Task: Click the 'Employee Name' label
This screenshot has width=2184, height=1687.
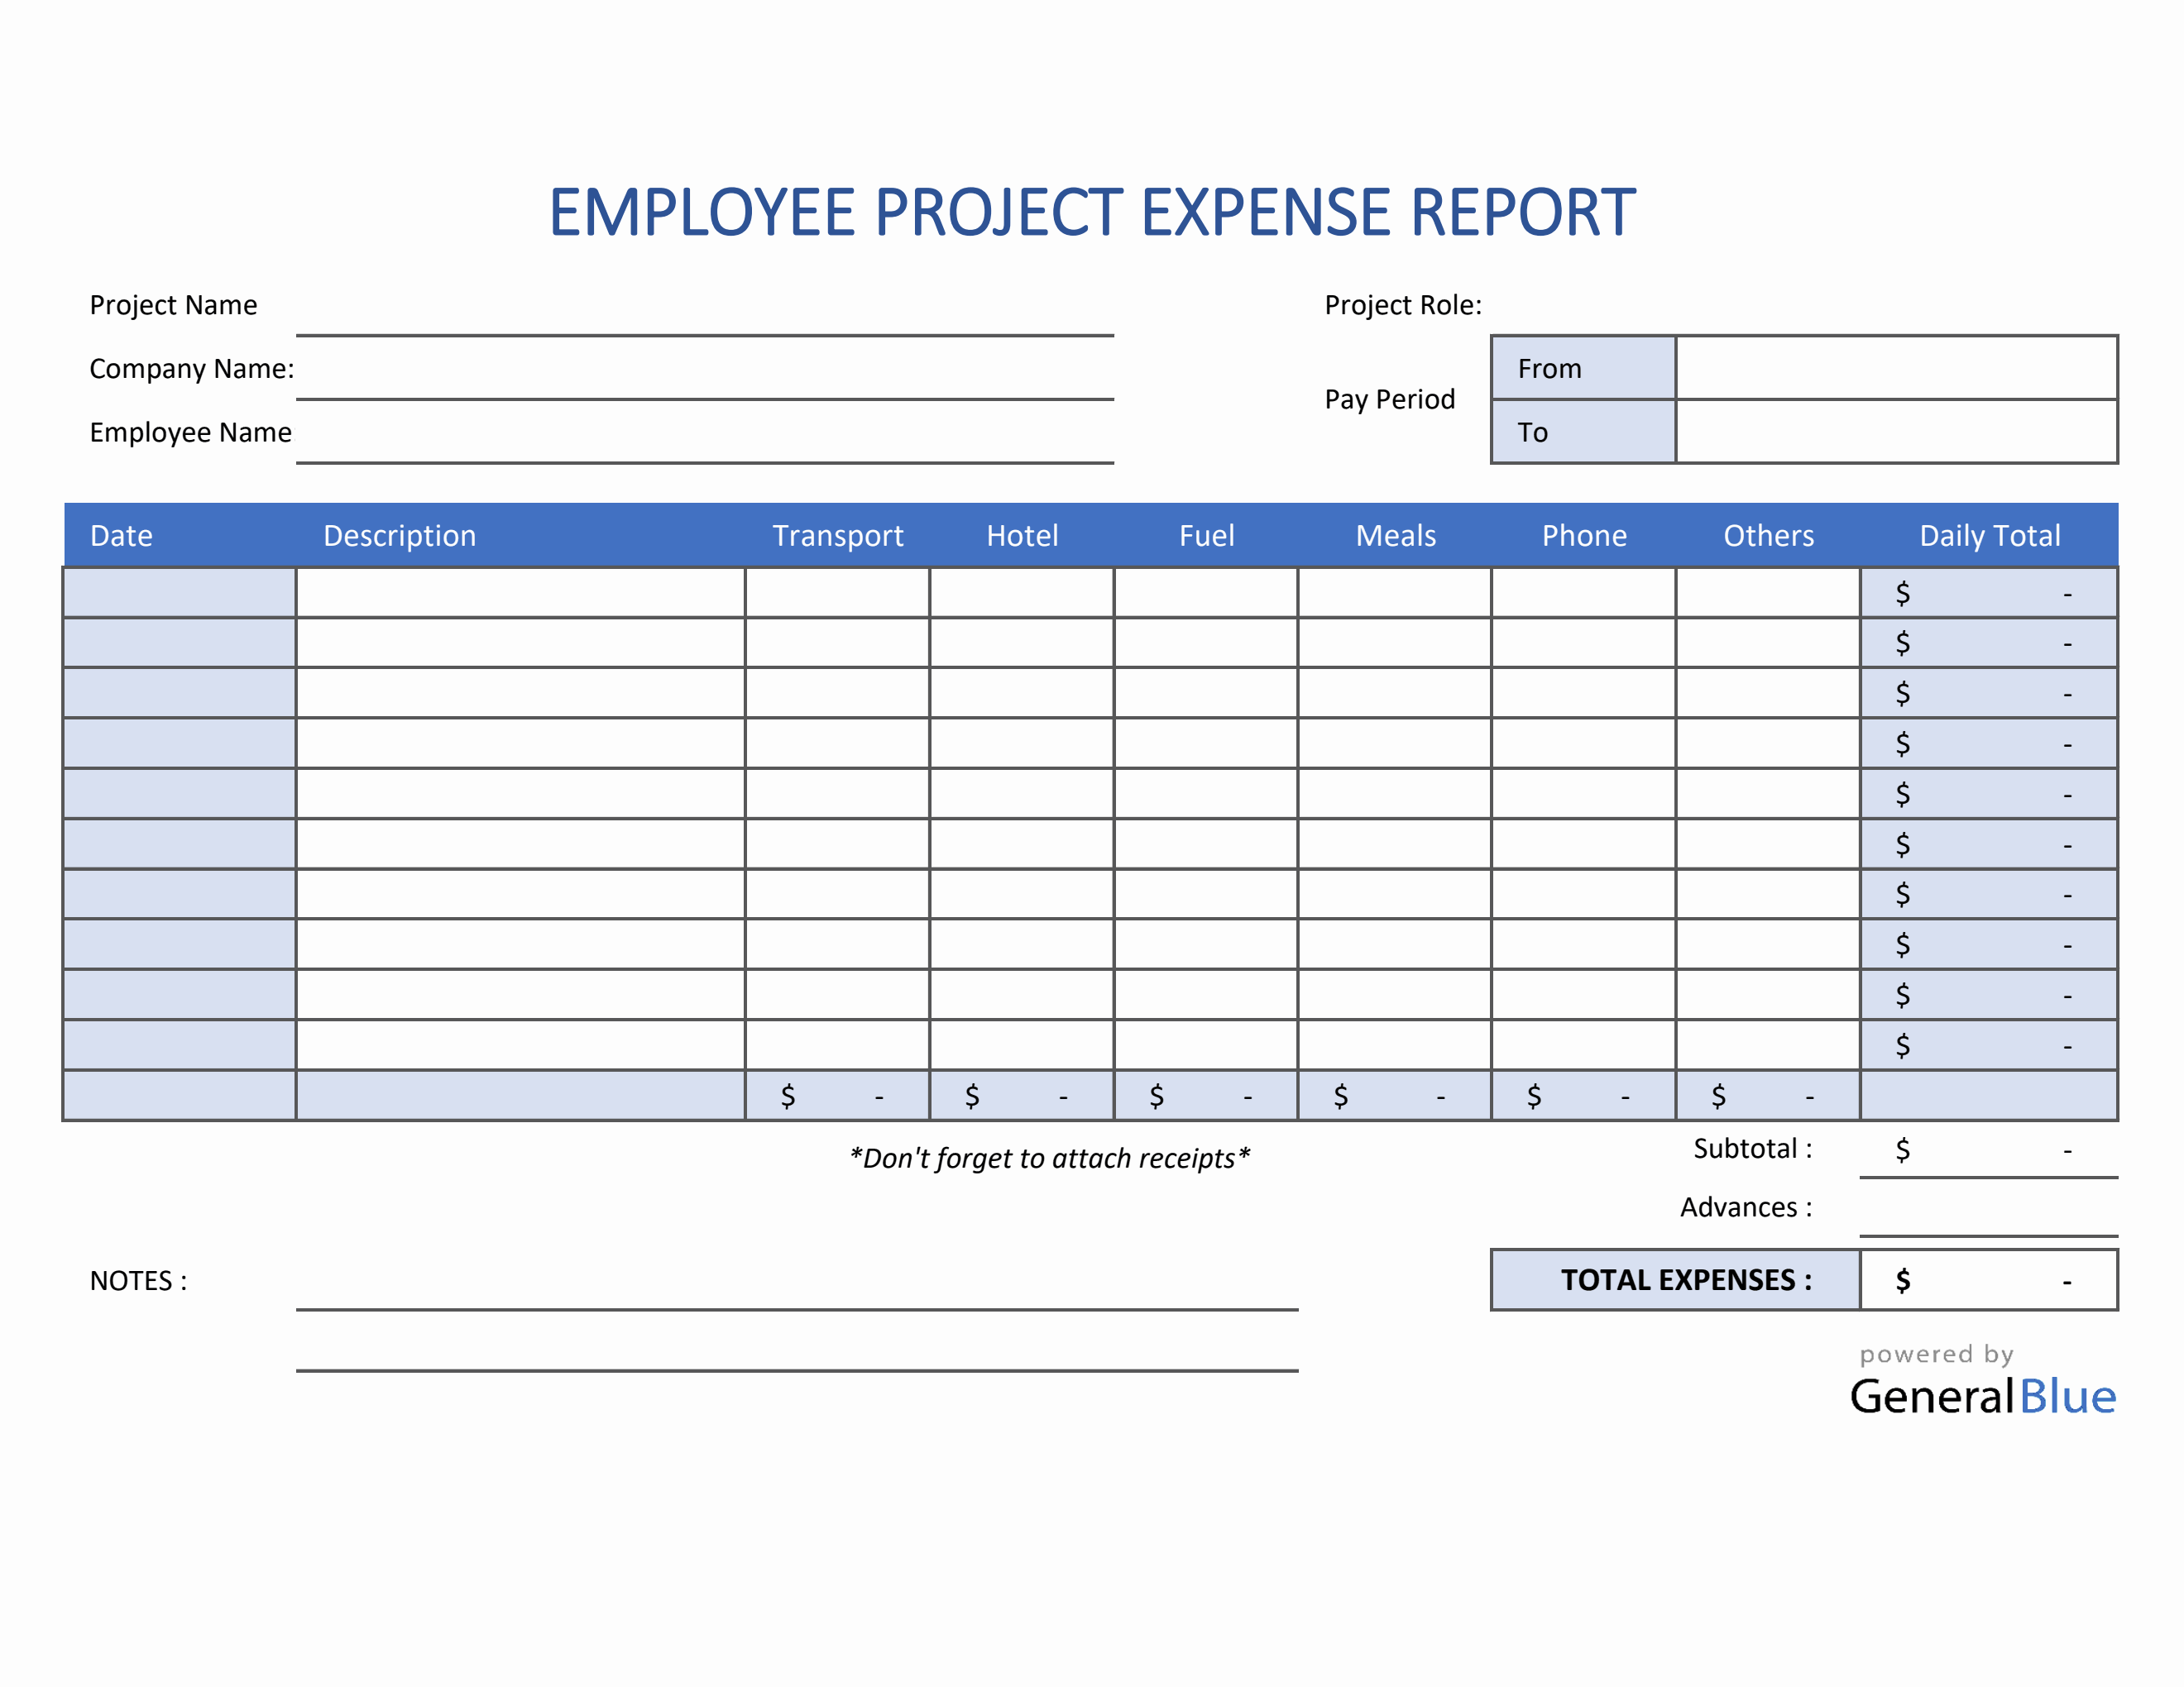Action: [x=191, y=433]
